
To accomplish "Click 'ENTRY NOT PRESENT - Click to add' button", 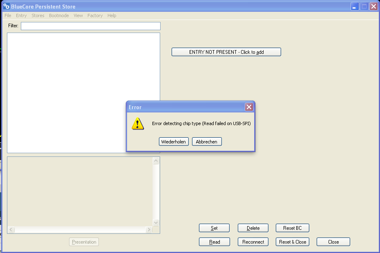I will pyautogui.click(x=226, y=52).
